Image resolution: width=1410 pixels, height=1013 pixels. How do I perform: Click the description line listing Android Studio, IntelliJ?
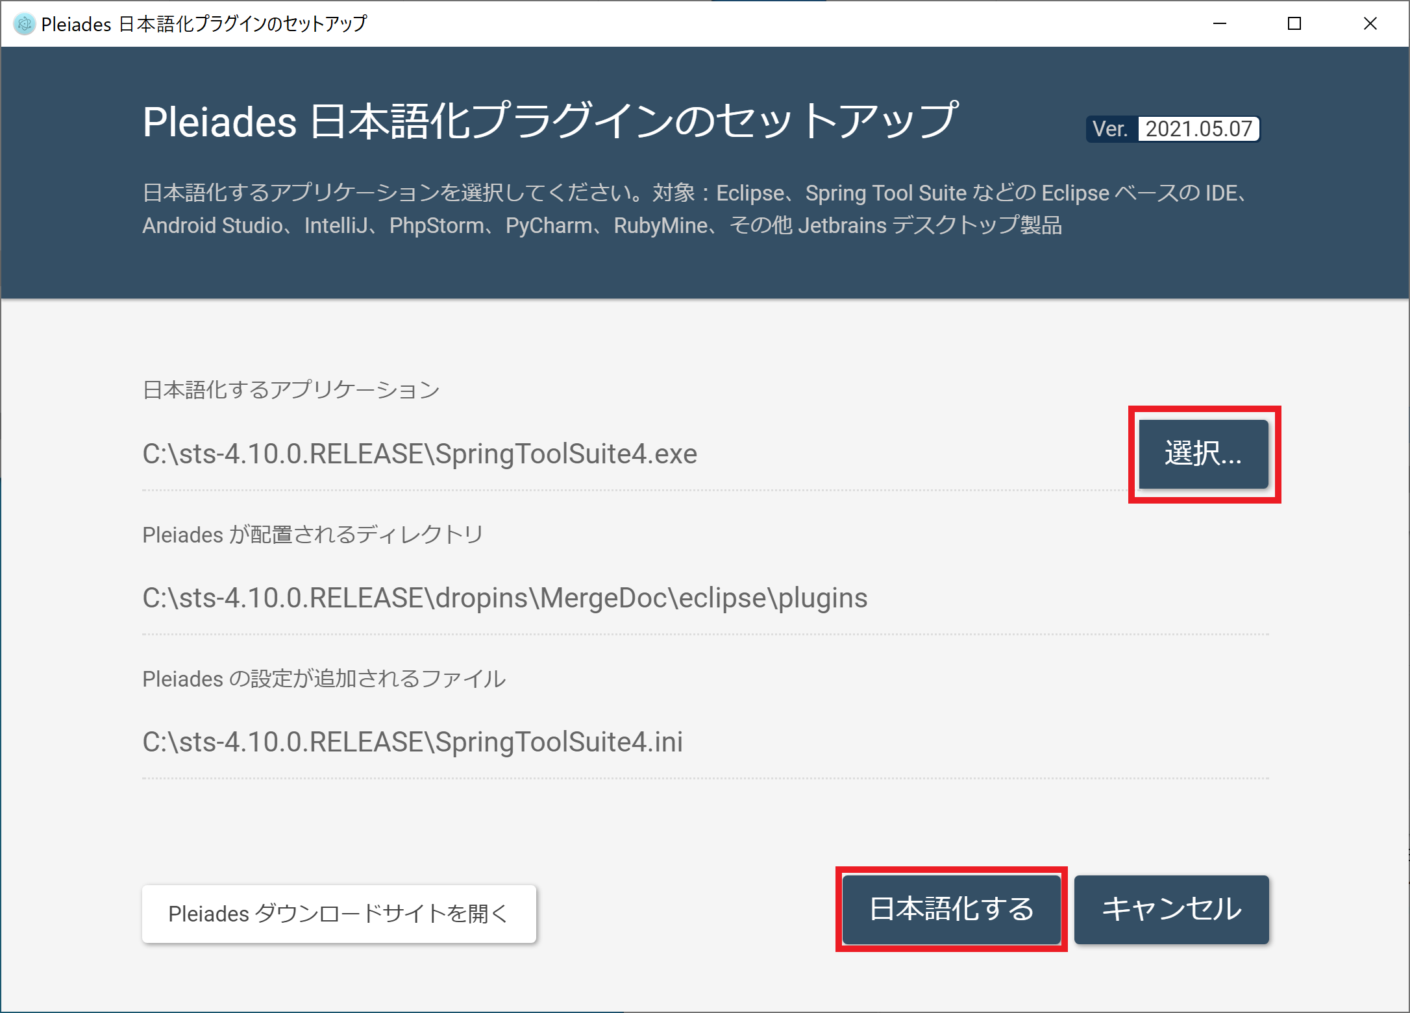(x=602, y=225)
